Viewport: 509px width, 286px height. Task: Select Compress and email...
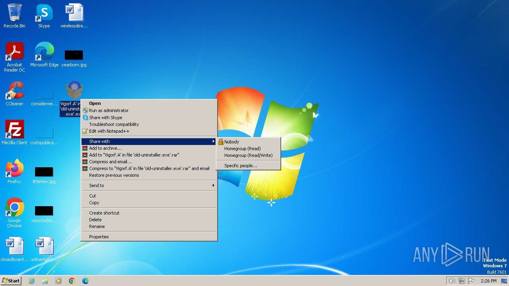click(149, 162)
